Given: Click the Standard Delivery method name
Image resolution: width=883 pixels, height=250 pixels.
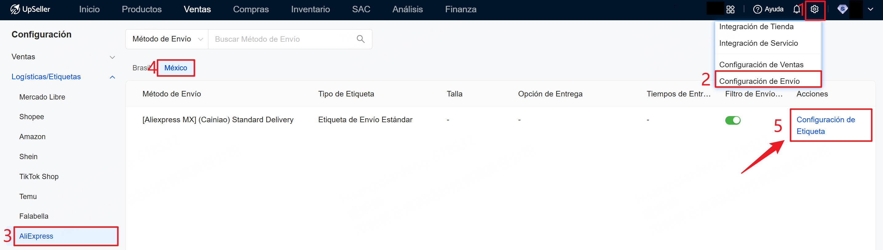Looking at the screenshot, I should pyautogui.click(x=218, y=120).
